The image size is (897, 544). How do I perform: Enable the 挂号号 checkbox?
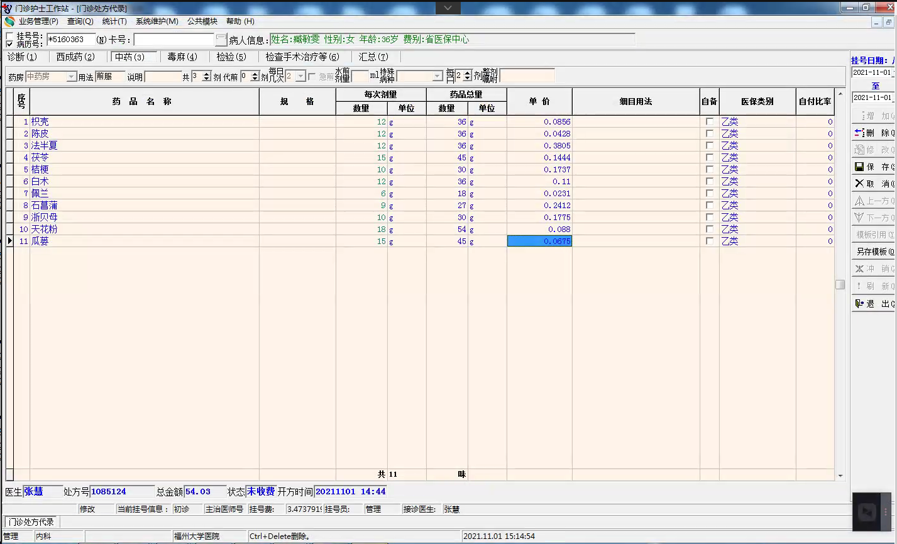coord(9,36)
